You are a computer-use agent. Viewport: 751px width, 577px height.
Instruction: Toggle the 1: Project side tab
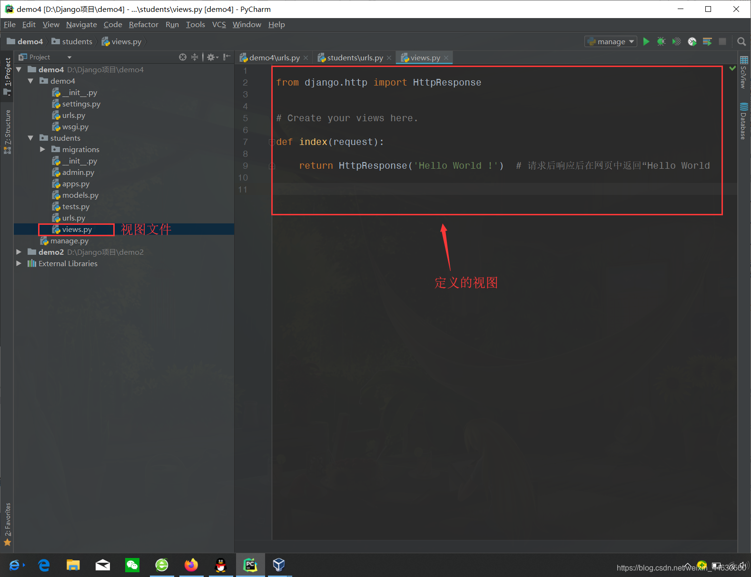[x=7, y=76]
